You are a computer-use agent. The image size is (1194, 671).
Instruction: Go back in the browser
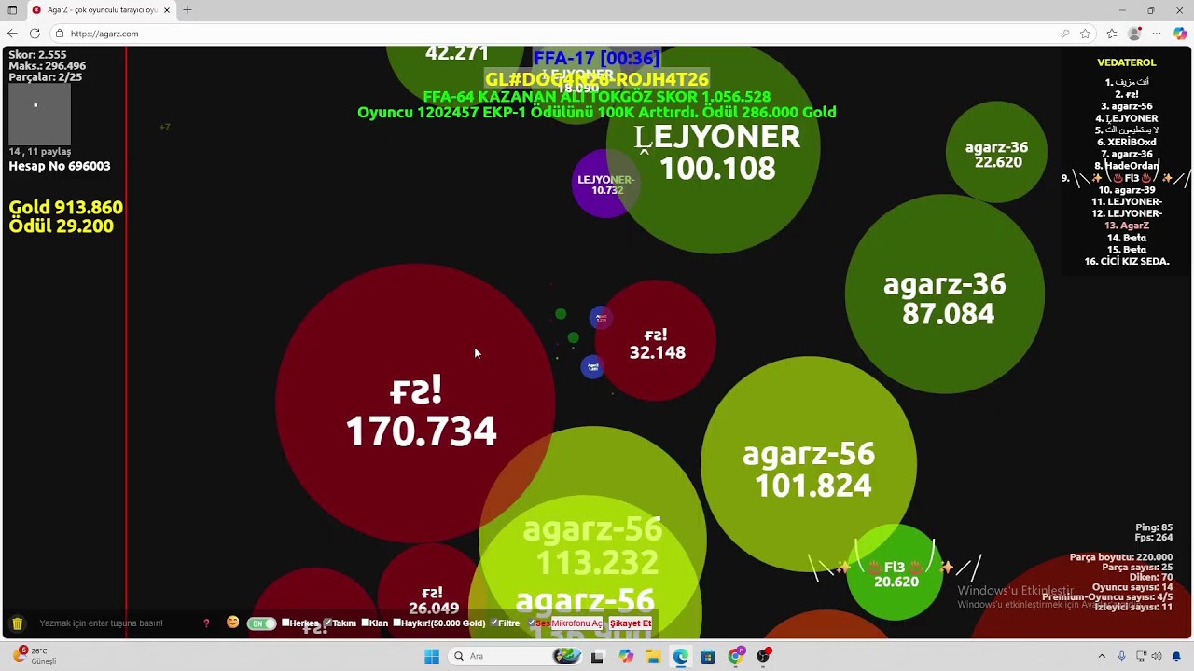tap(12, 34)
